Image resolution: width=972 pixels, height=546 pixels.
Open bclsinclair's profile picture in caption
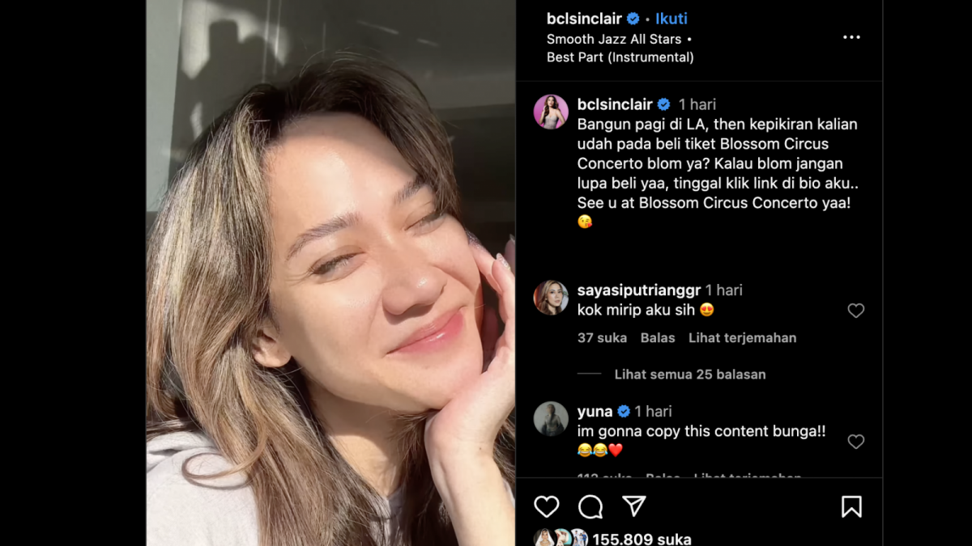tap(551, 112)
